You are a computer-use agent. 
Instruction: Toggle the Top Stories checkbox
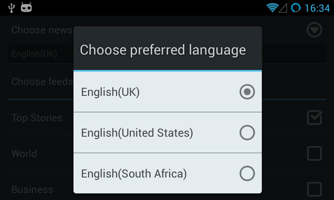tap(314, 117)
